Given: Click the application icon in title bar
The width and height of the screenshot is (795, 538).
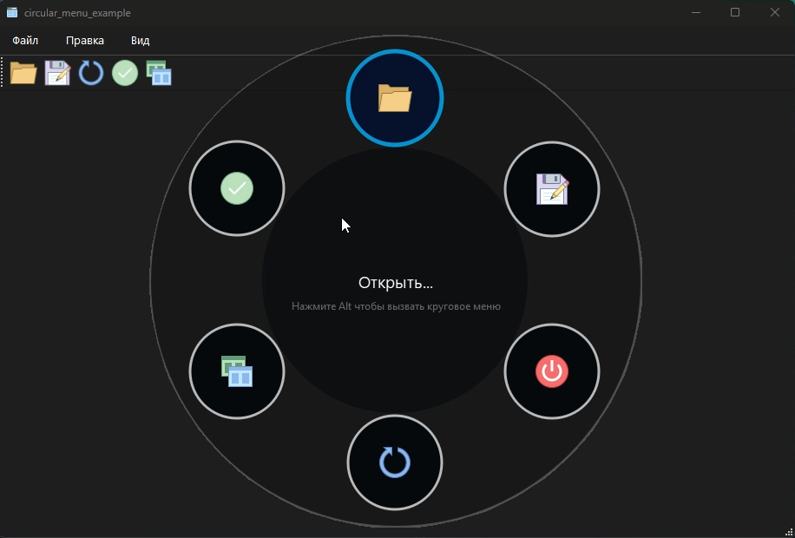Looking at the screenshot, I should (x=12, y=13).
